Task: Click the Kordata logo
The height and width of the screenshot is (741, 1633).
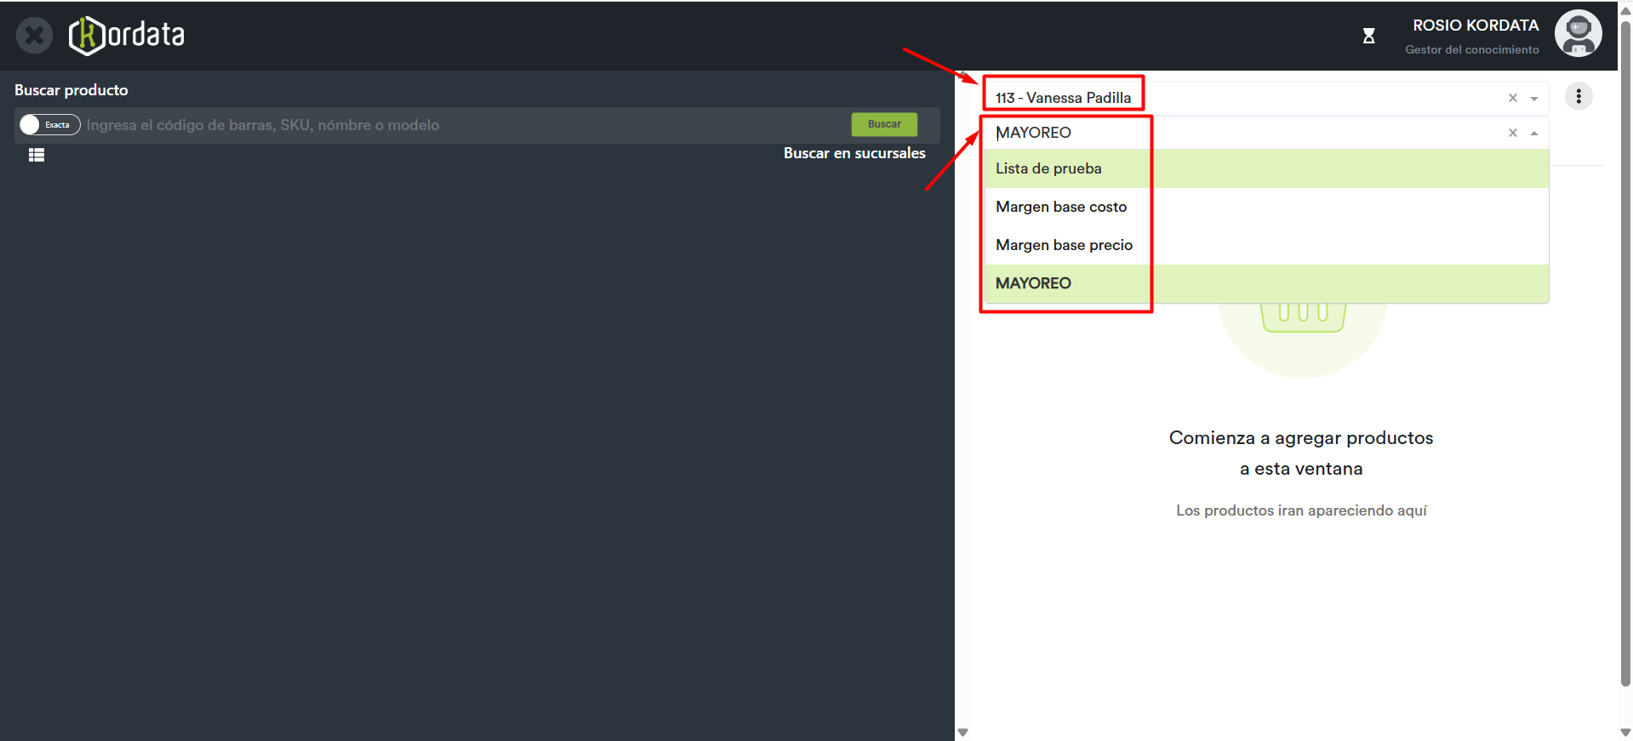Action: click(128, 36)
